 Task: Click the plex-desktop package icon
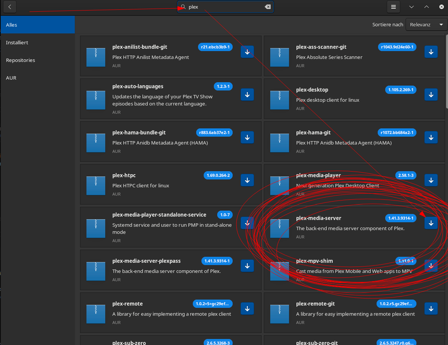pos(279,100)
